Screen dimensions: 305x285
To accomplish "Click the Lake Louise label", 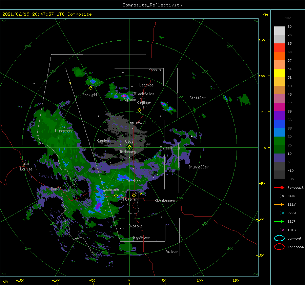I will [26, 166].
